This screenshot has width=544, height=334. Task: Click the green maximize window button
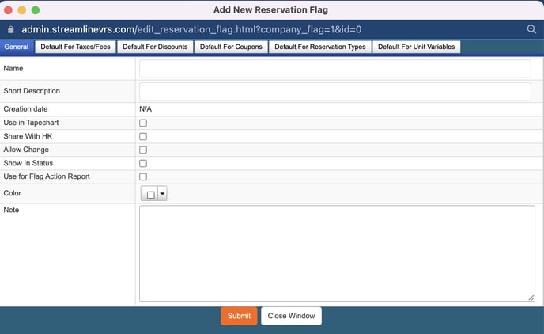36,10
